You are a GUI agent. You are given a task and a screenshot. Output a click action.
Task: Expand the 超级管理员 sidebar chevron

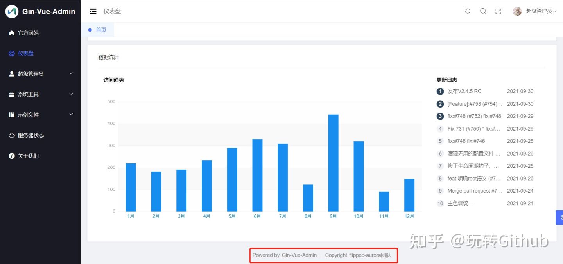click(71, 73)
